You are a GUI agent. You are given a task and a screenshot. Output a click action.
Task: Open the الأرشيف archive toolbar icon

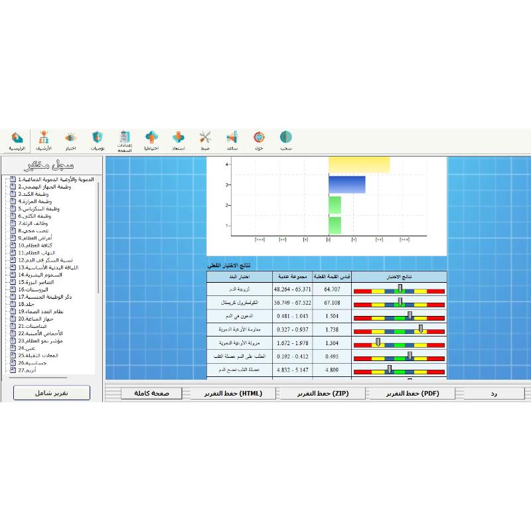(x=44, y=141)
